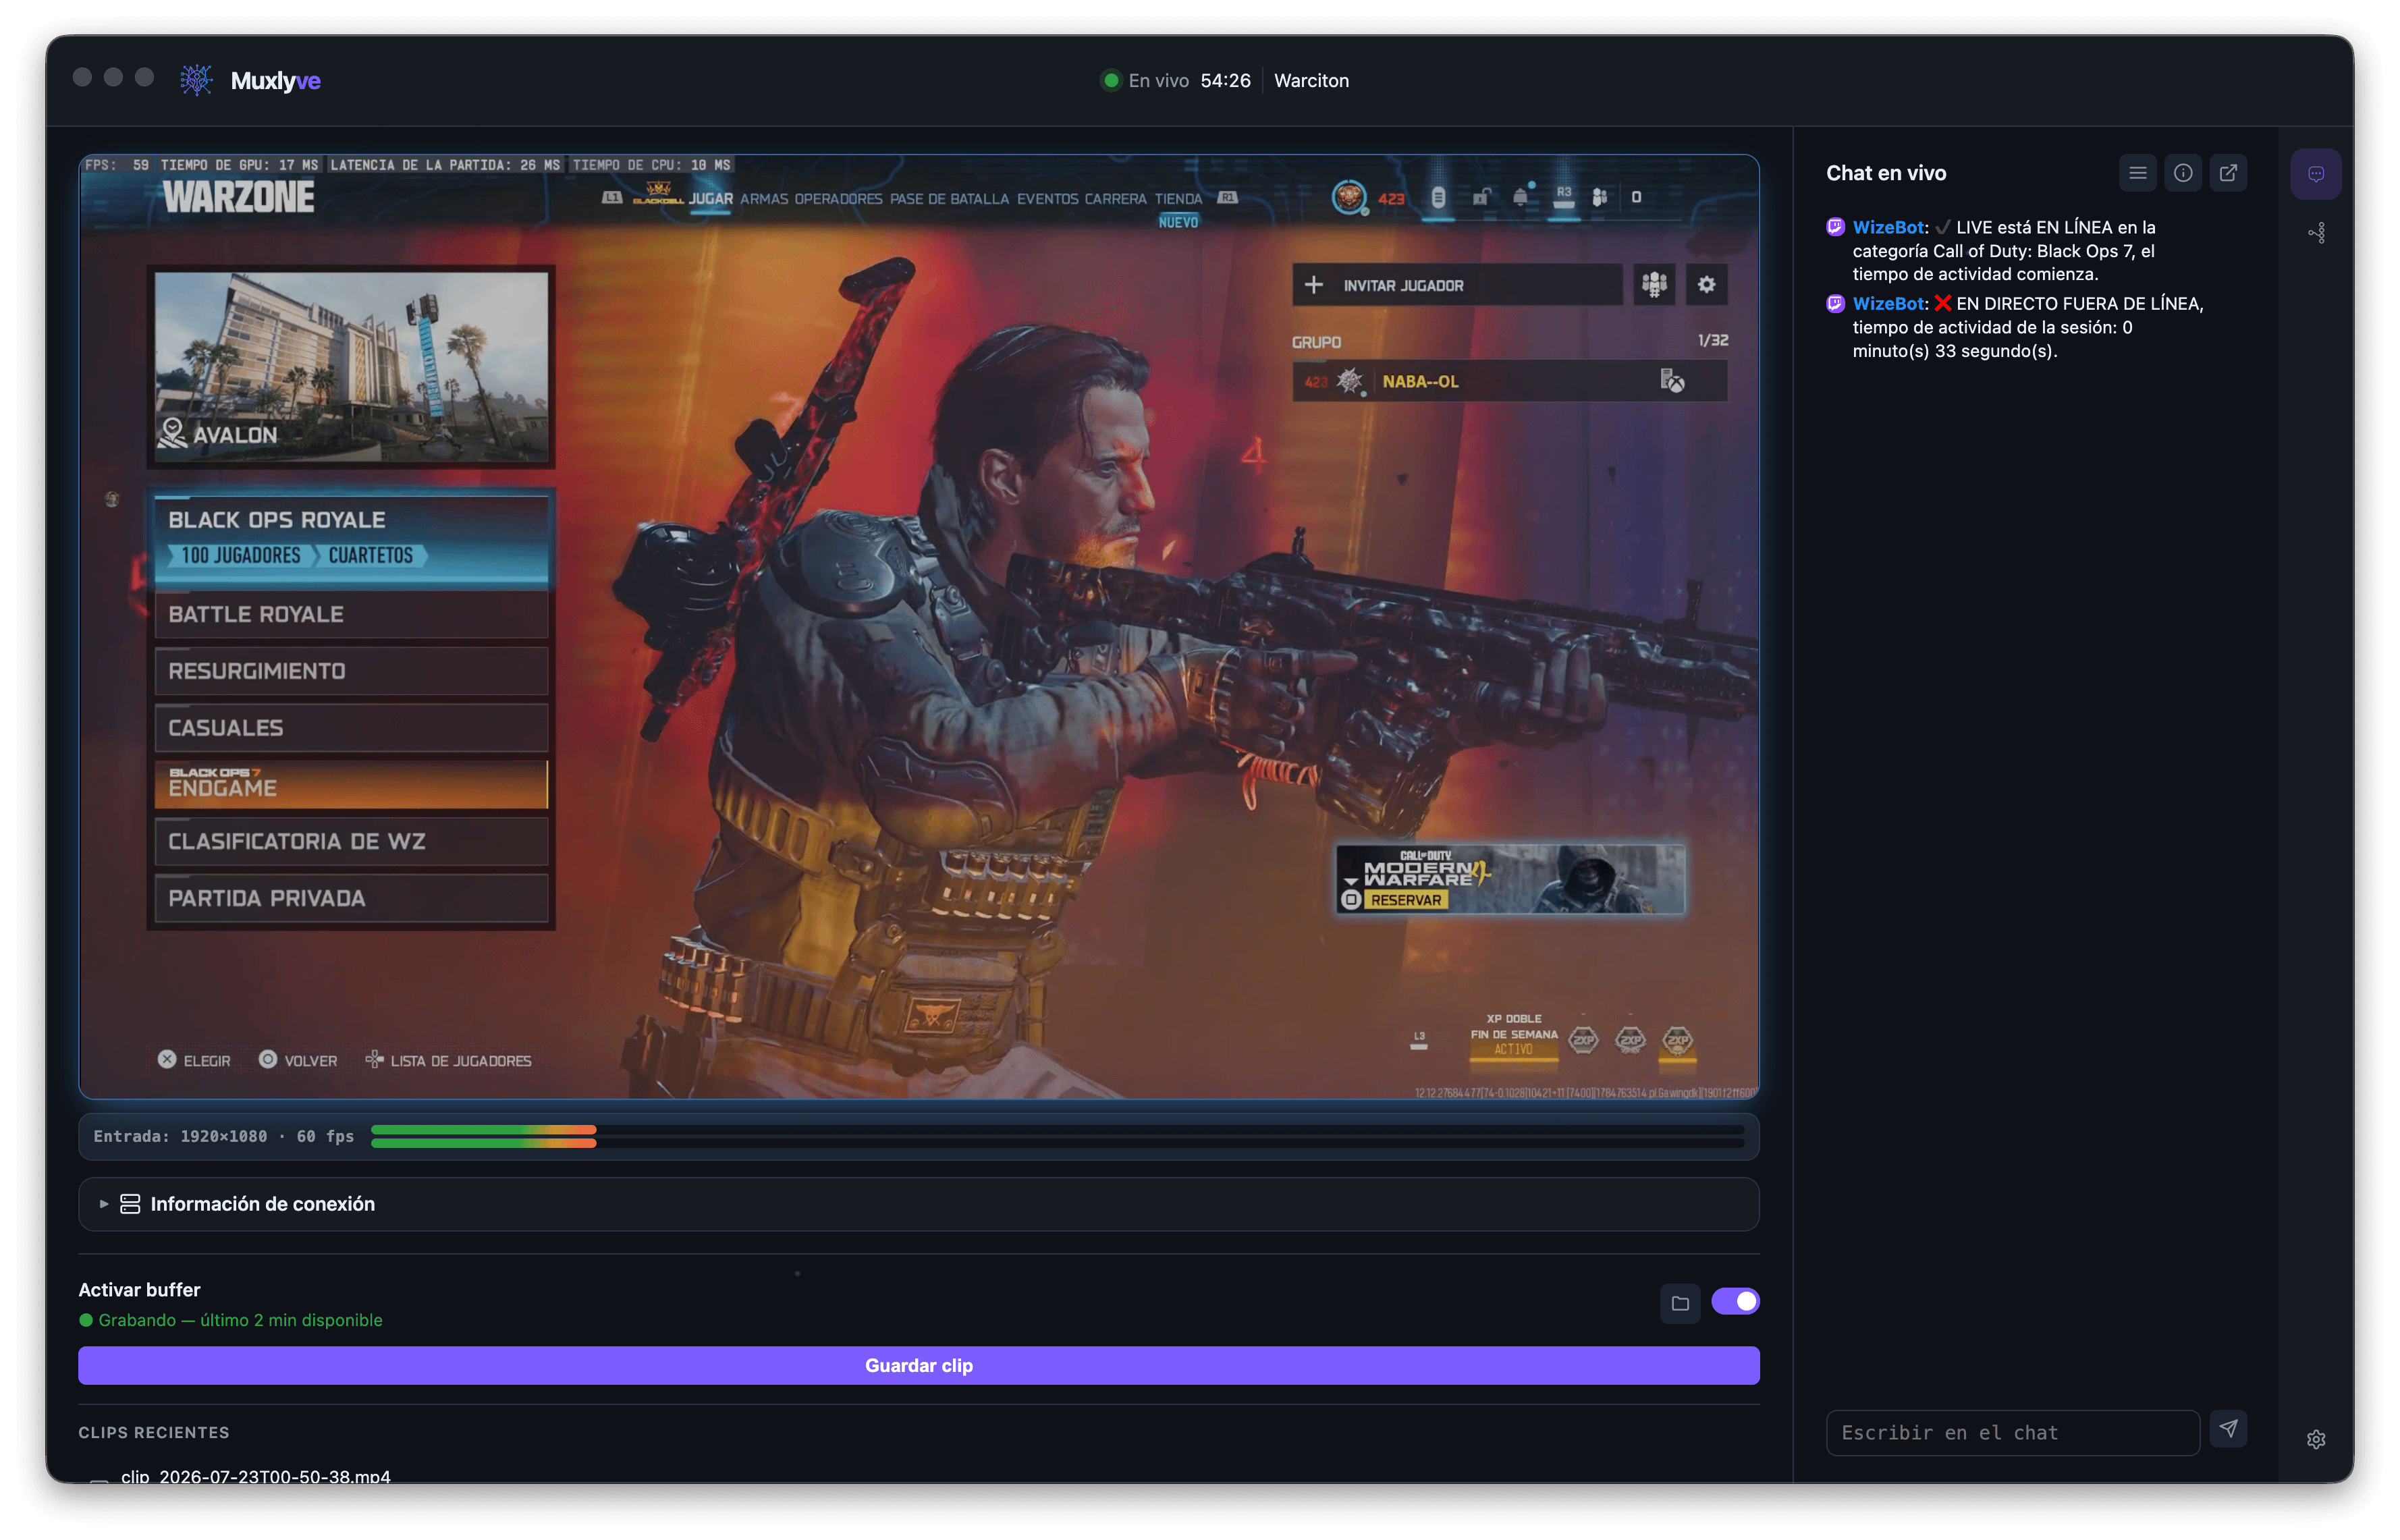Select the chat panel icon in sidebar
The width and height of the screenshot is (2400, 1540).
[2315, 174]
